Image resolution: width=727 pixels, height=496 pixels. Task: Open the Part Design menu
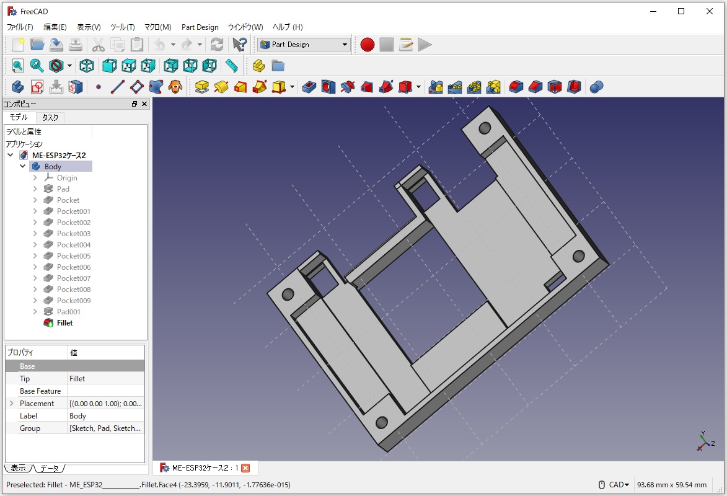coord(200,27)
